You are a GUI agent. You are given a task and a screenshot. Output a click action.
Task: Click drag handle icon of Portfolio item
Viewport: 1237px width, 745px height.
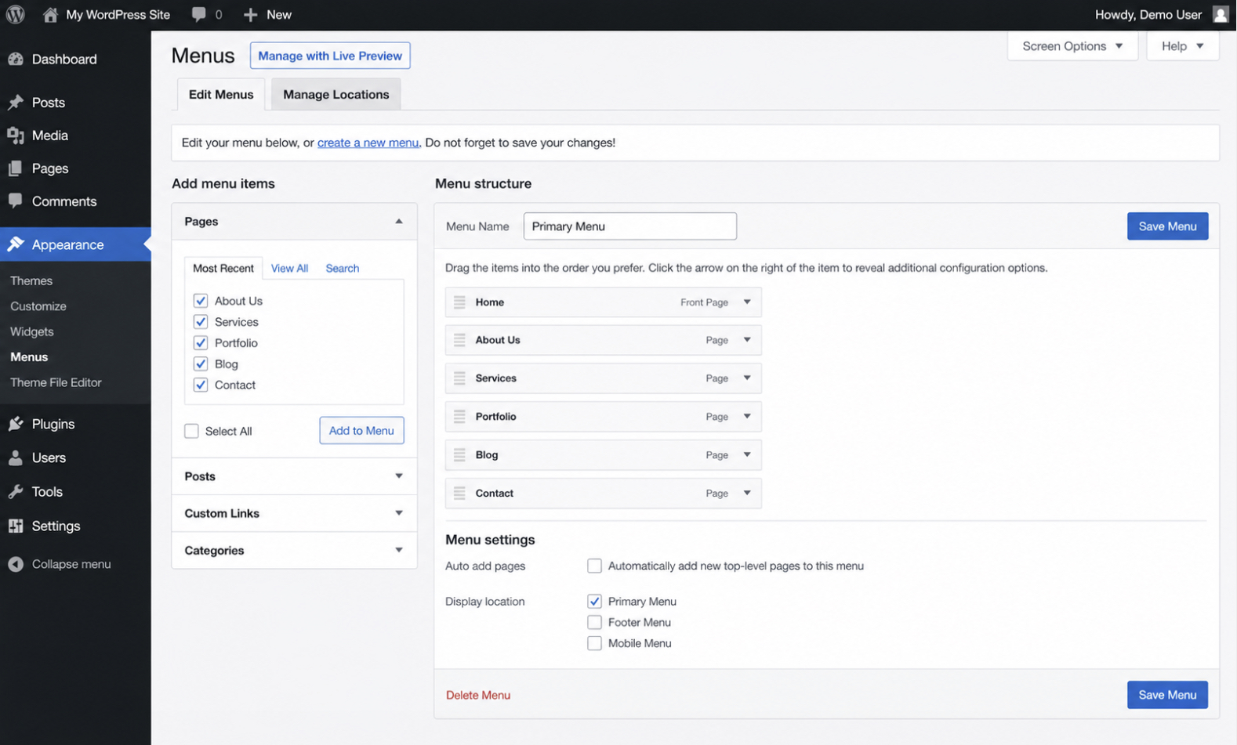pyautogui.click(x=459, y=417)
